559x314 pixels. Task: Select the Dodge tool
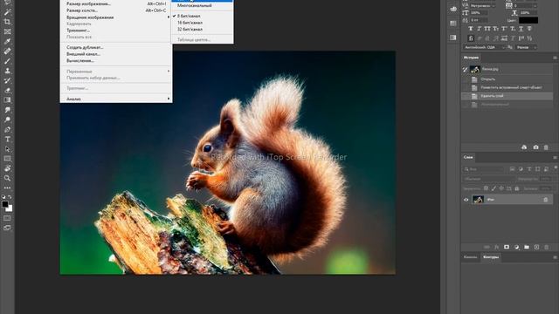[x=7, y=119]
